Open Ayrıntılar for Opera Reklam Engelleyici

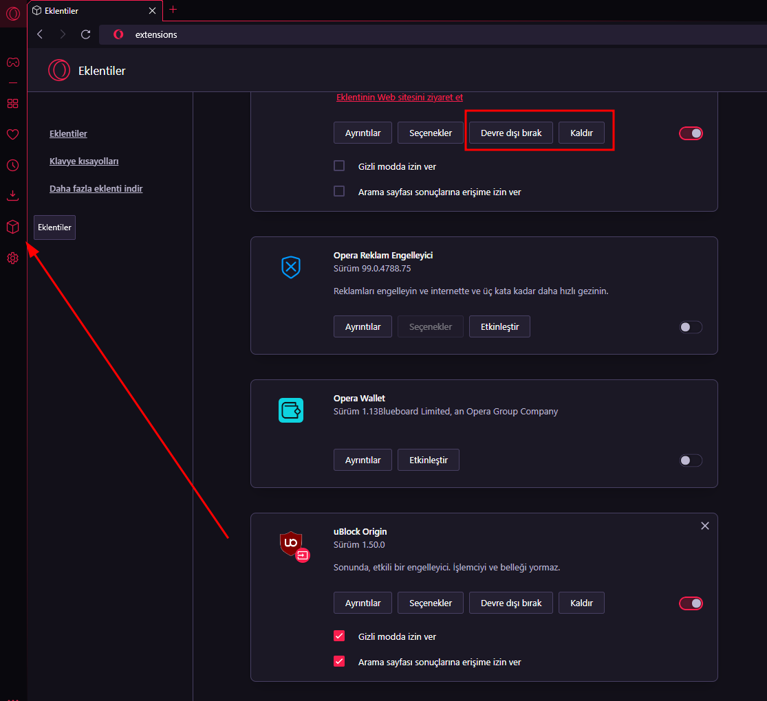pos(363,326)
